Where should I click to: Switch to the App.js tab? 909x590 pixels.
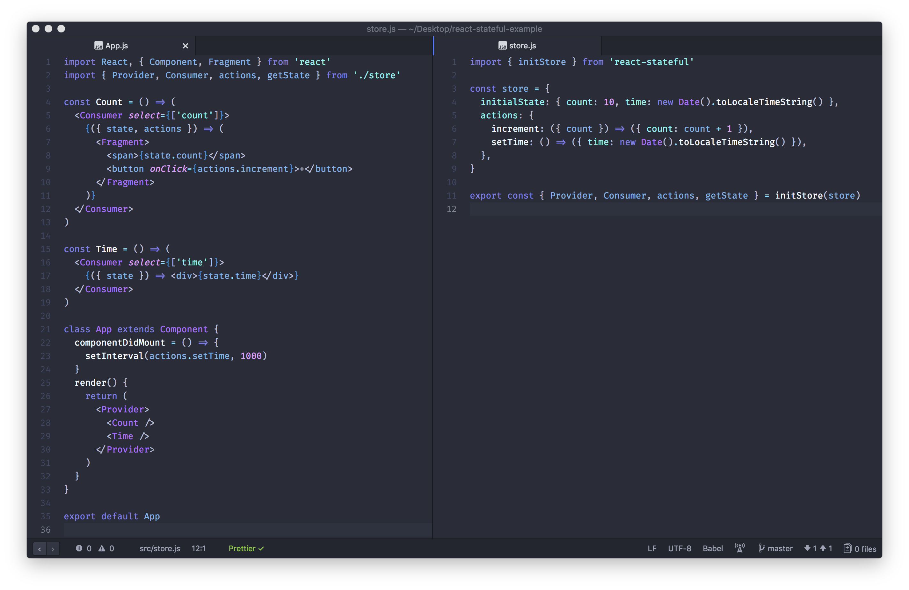click(x=116, y=46)
